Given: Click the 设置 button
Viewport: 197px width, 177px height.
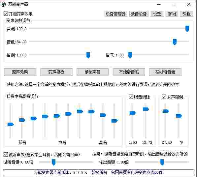Looking at the screenshot, I should (x=157, y=14).
